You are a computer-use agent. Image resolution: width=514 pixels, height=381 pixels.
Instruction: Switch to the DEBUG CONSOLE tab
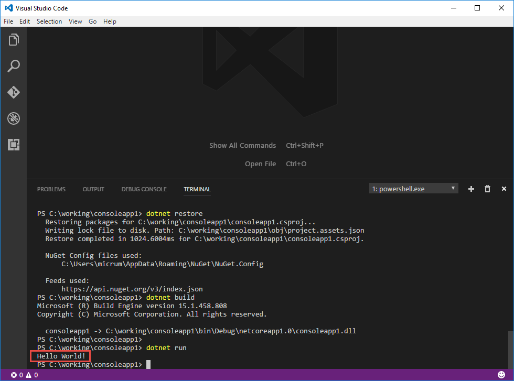tap(144, 189)
